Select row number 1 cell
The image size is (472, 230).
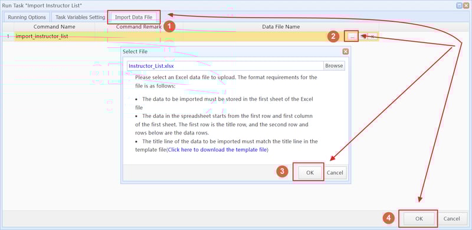tap(8, 37)
